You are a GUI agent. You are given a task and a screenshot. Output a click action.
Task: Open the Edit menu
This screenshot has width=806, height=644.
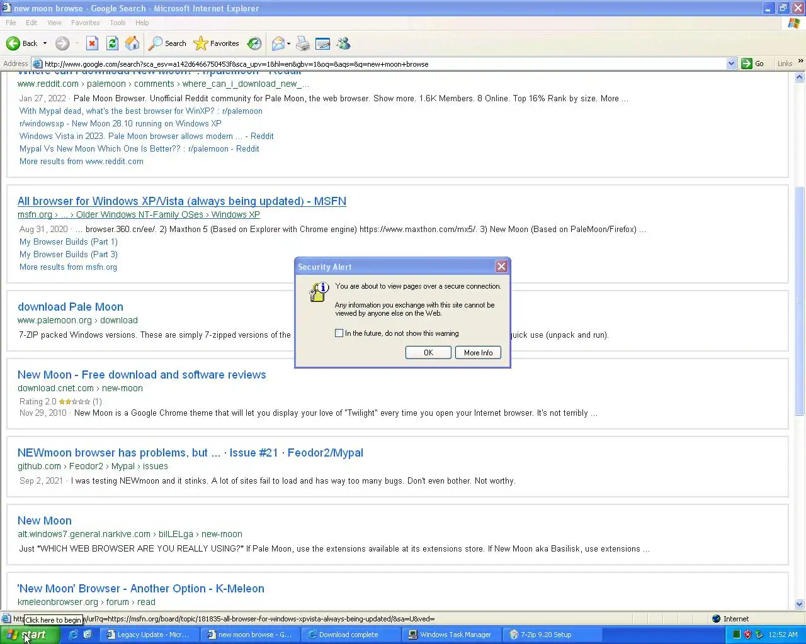pyautogui.click(x=31, y=23)
